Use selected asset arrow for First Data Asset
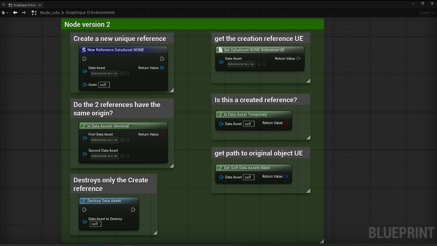This screenshot has width=437, height=246. (x=123, y=140)
